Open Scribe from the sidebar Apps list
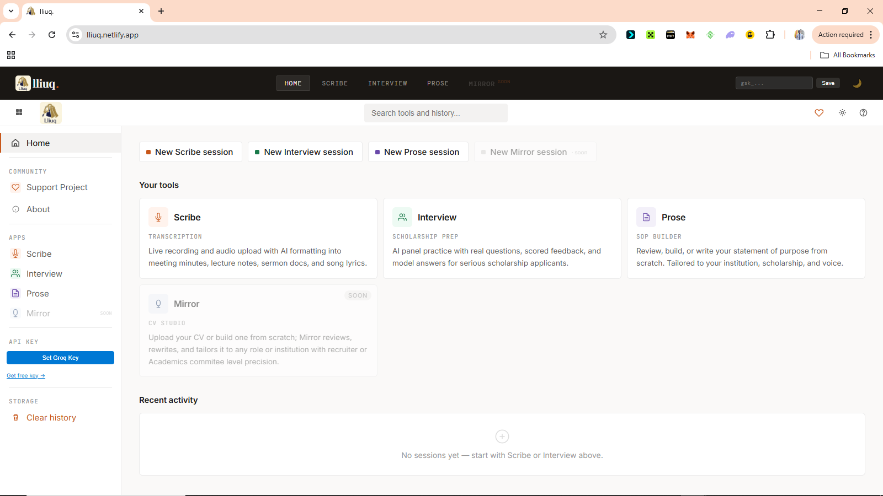 pos(61,254)
